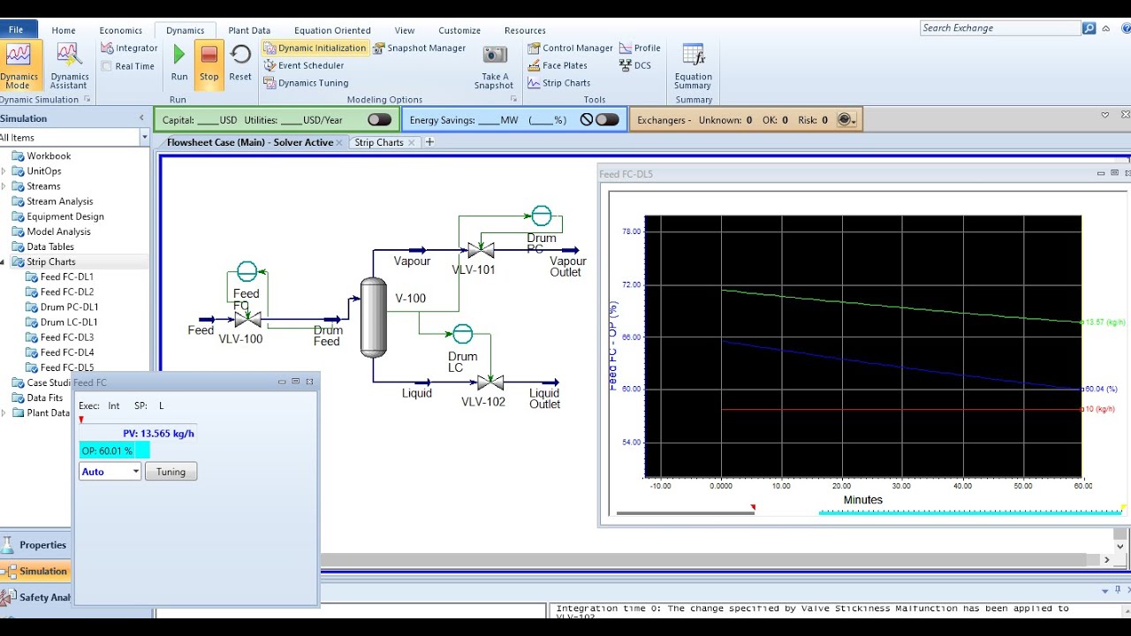Switch to the Home ribbon tab

64,30
